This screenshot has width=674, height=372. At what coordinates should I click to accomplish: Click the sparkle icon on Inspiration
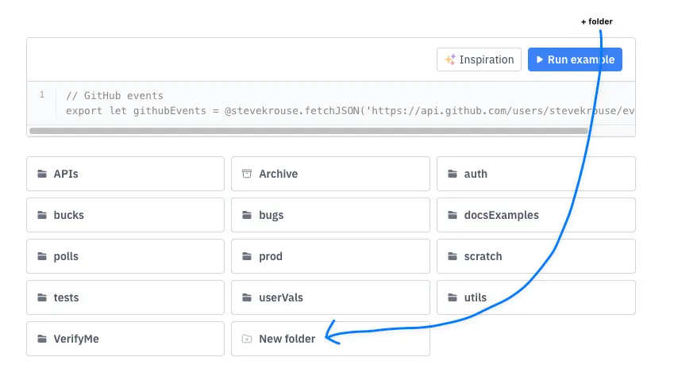click(x=450, y=59)
